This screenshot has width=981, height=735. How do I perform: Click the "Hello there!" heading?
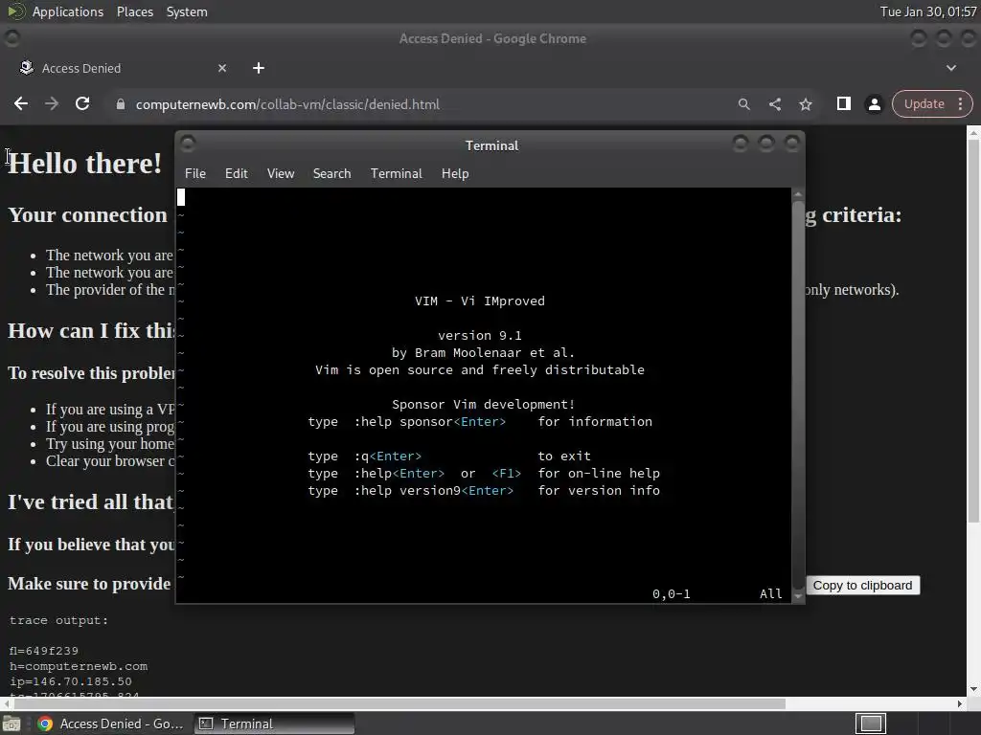(x=84, y=164)
